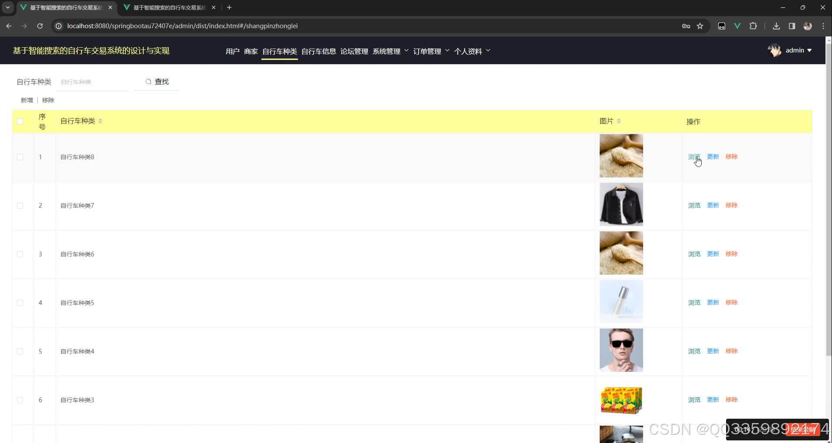This screenshot has height=443, width=832.
Task: Click 移除 for 自行车种类3
Action: [732, 399]
